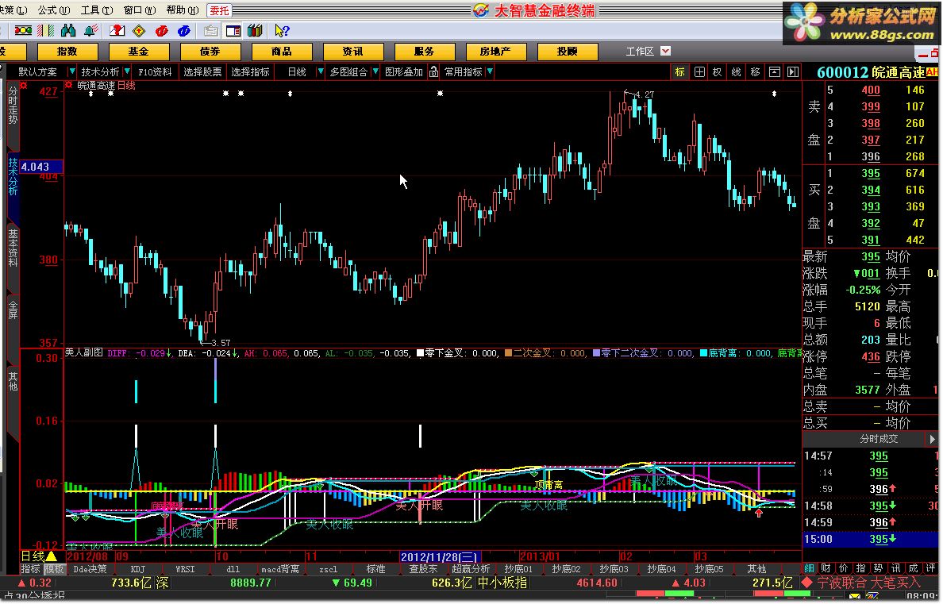Toggle the side information panel icon
The height and width of the screenshot is (604, 943).
coord(233,31)
